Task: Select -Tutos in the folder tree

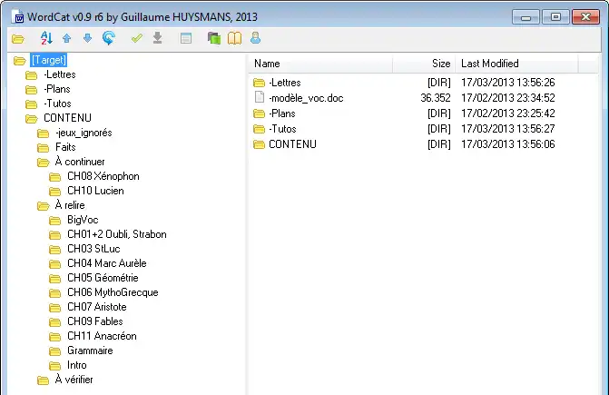Action: pyautogui.click(x=57, y=104)
